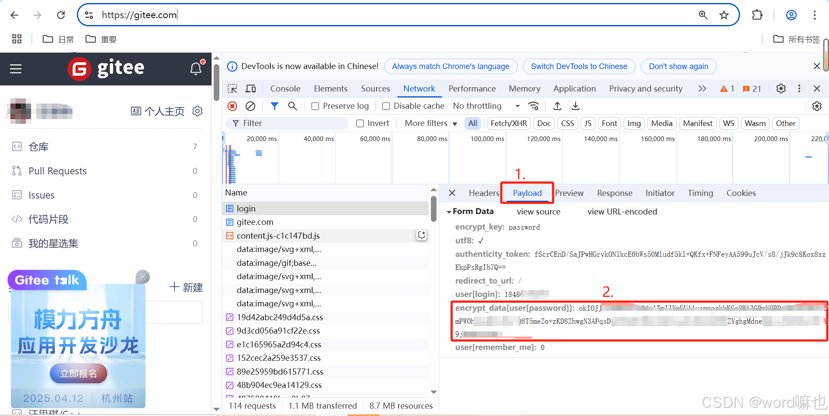Viewport: 829px width, 416px height.
Task: Select the login request row
Action: [326, 208]
